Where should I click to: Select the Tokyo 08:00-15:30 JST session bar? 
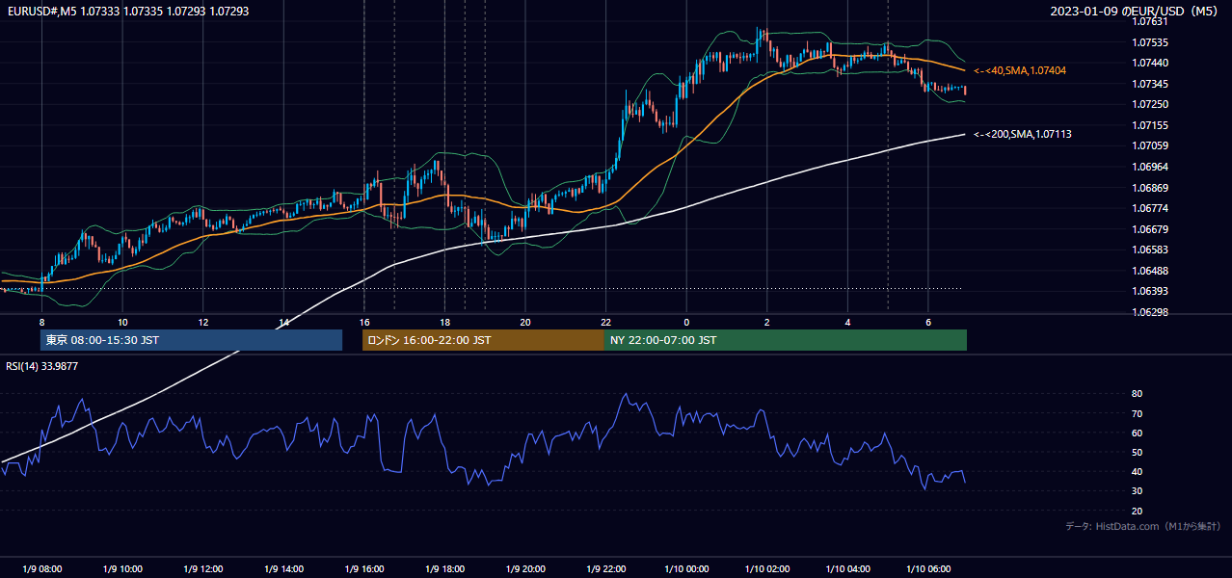click(x=192, y=340)
